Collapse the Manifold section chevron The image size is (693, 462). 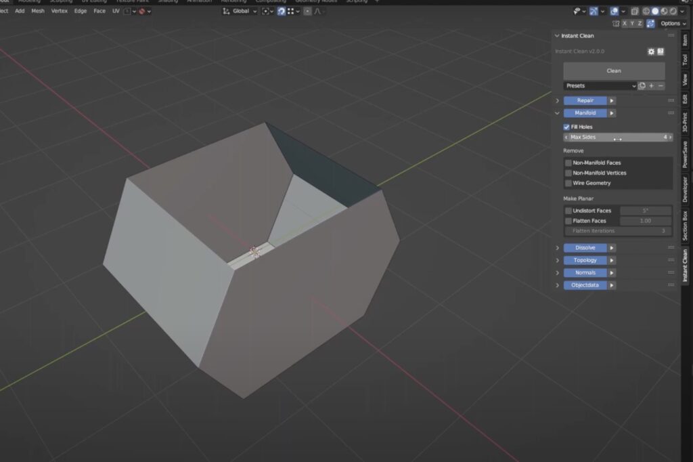558,113
